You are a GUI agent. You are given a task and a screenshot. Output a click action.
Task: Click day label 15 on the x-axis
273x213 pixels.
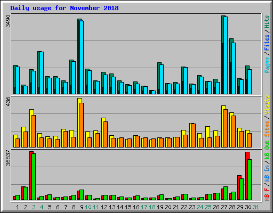pos(128,207)
